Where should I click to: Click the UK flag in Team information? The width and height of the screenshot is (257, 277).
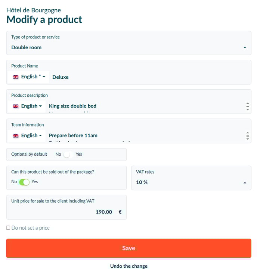point(16,136)
